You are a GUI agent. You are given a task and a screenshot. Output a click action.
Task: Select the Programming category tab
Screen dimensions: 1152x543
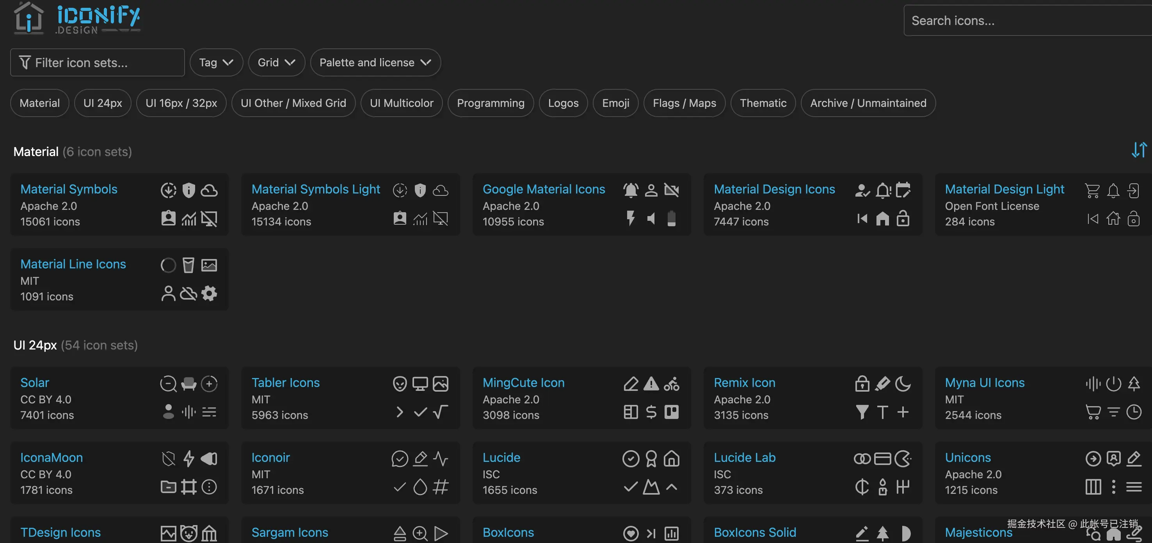click(491, 103)
